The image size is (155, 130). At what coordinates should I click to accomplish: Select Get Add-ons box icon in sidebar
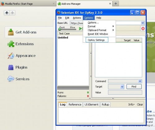point(11,32)
